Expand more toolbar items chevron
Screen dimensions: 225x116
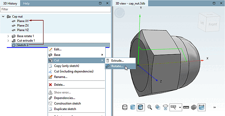click(214, 107)
